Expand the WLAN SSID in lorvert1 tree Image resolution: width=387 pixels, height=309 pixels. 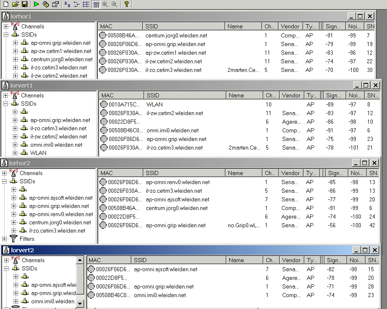pos(15,153)
